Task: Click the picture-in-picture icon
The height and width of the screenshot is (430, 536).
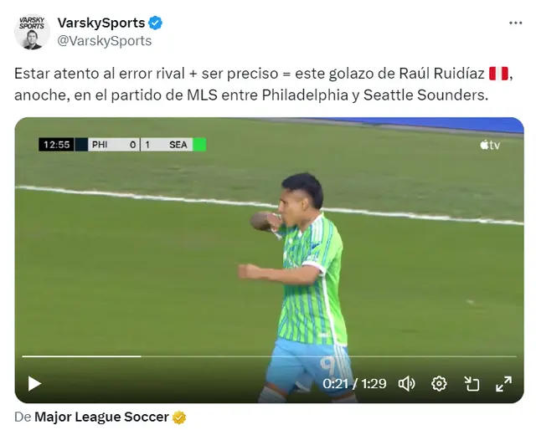Action: [472, 383]
